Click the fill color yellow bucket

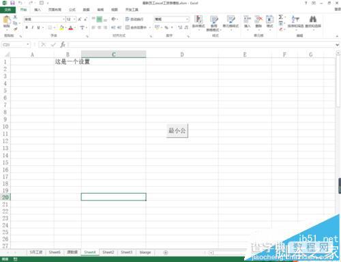tap(61, 28)
